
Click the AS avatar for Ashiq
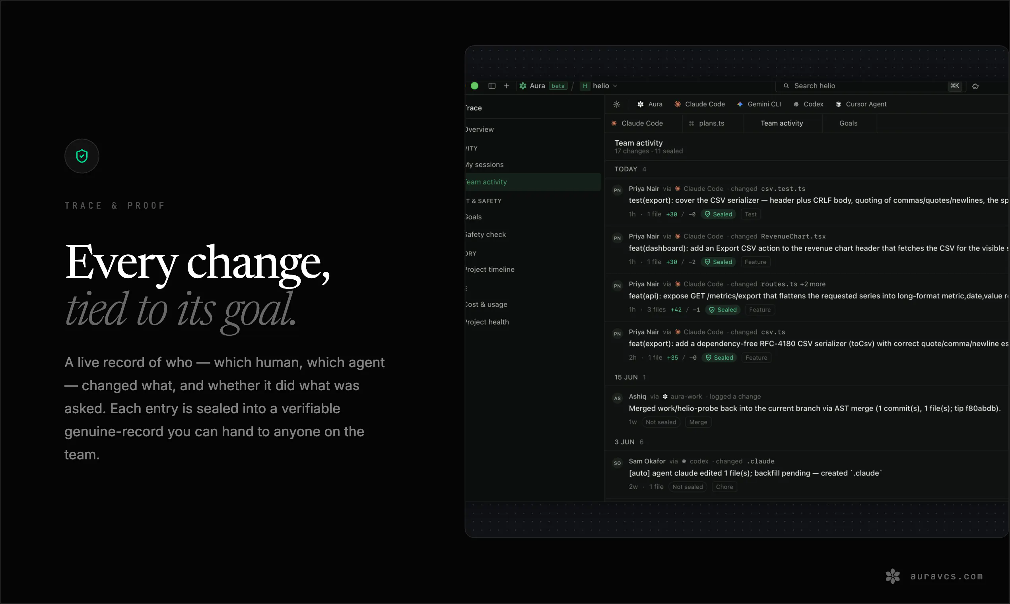tap(618, 399)
